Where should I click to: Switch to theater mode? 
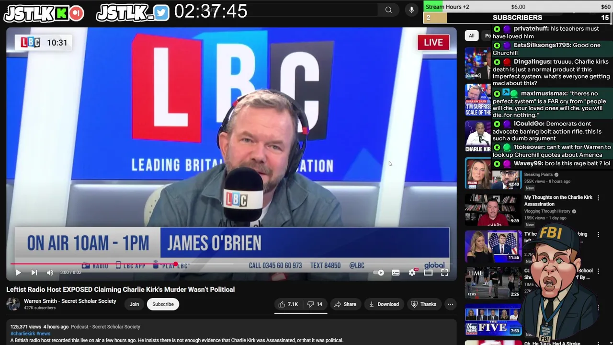click(x=428, y=273)
